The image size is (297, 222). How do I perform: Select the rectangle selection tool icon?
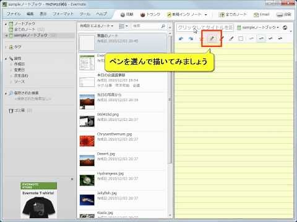[x=241, y=38]
